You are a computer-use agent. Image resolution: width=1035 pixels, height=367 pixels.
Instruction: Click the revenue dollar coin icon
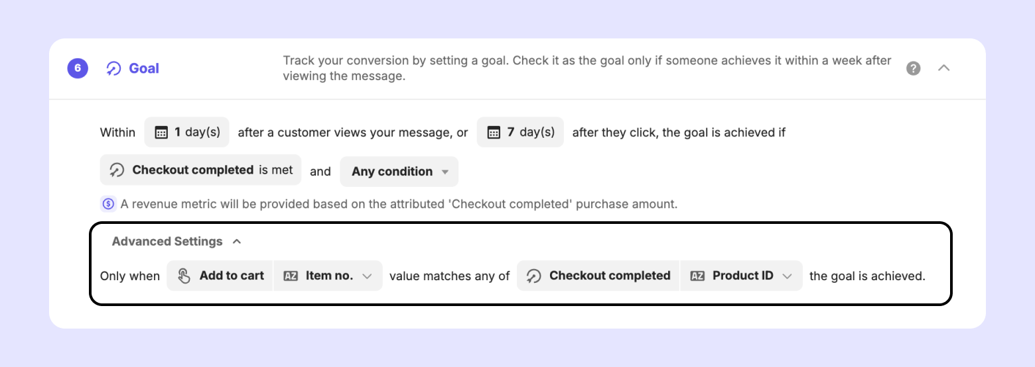(x=109, y=204)
